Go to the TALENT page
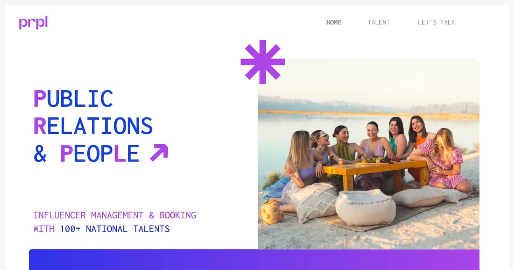513x270 pixels. tap(379, 22)
